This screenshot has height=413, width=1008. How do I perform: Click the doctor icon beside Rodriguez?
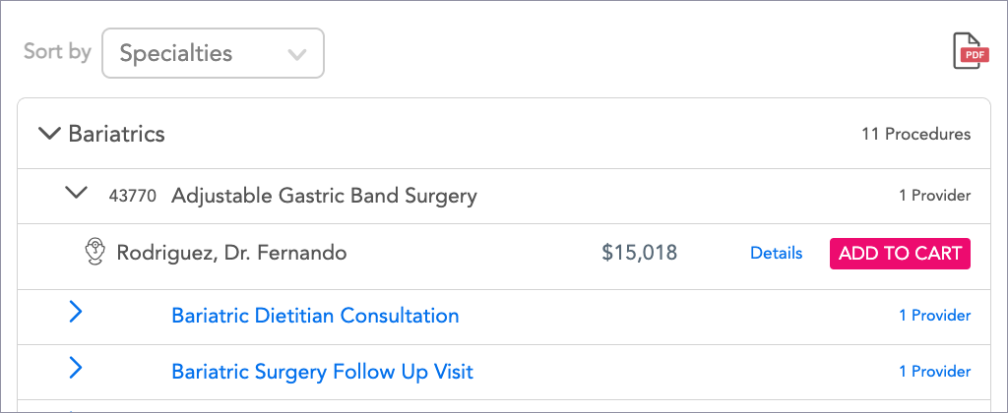tap(94, 253)
